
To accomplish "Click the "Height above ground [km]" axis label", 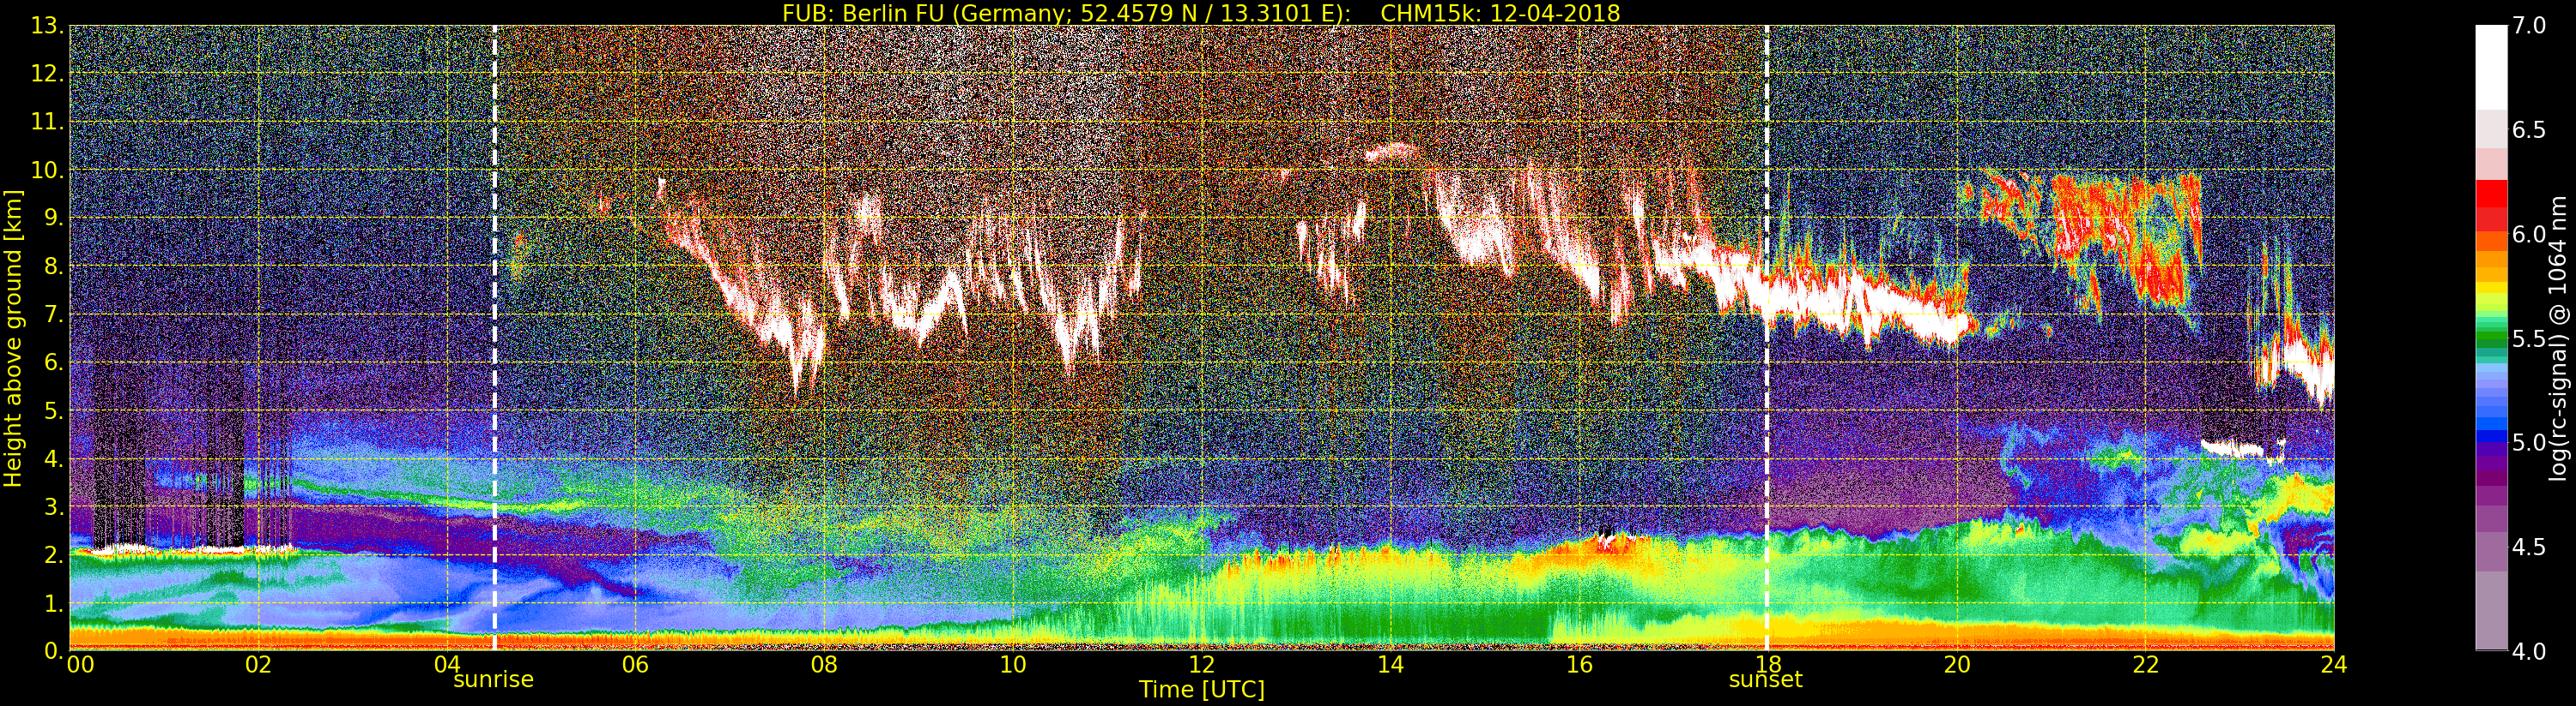I will [13, 338].
